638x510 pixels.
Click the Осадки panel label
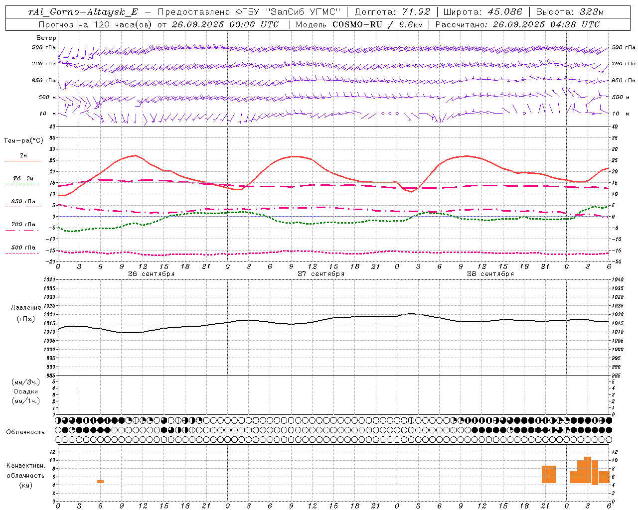click(26, 391)
